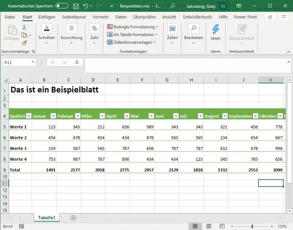This screenshot has width=293, height=230.
Task: Click the Ideen lightning bolt icon
Action: coord(215,29)
